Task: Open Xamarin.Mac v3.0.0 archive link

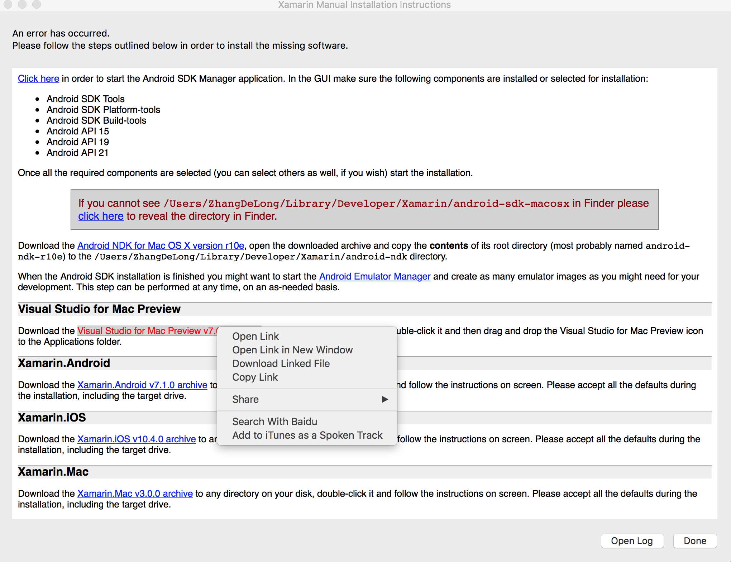Action: [x=135, y=494]
